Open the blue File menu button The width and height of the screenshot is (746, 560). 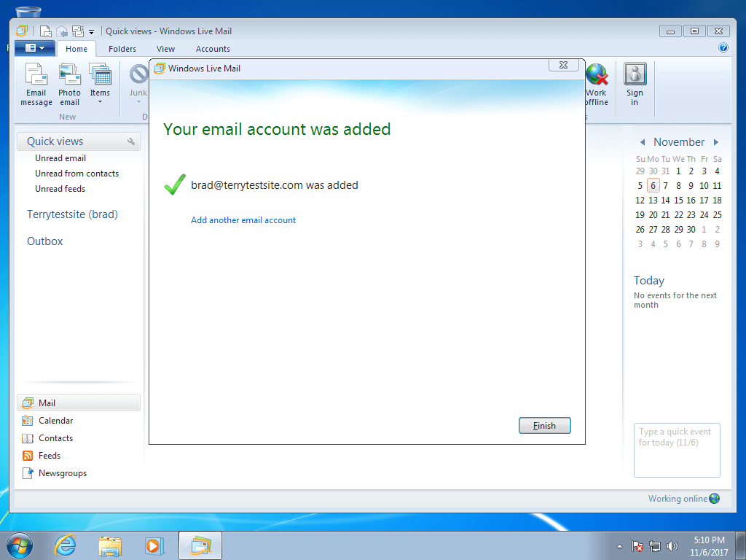point(35,48)
